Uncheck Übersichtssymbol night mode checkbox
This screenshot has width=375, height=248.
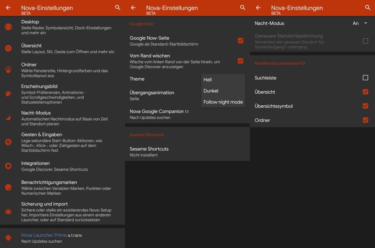pyautogui.click(x=365, y=106)
